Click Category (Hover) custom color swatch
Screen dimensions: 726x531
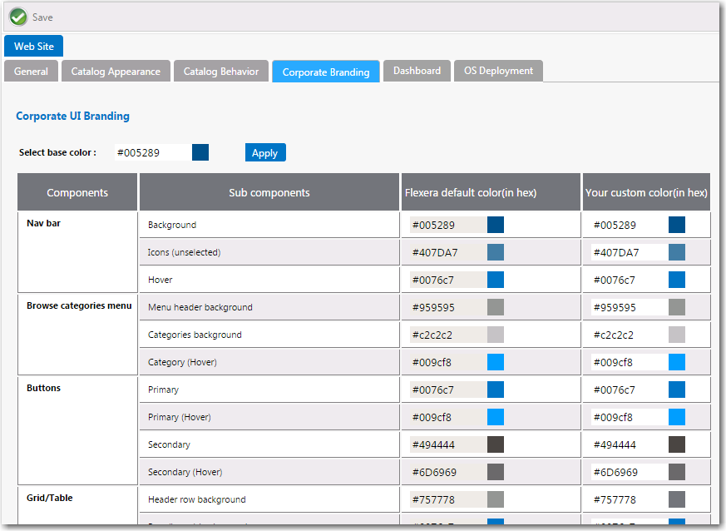tap(676, 361)
